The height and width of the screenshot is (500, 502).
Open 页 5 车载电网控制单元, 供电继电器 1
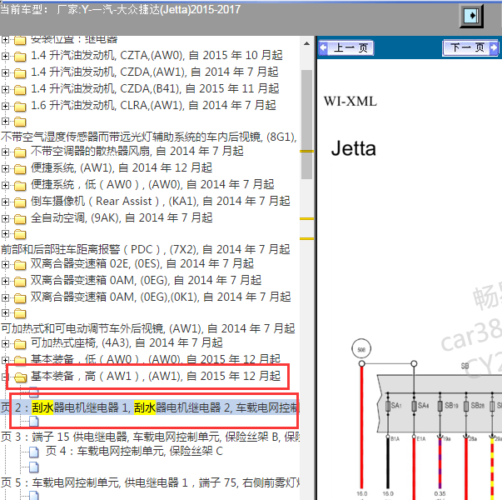point(150,482)
